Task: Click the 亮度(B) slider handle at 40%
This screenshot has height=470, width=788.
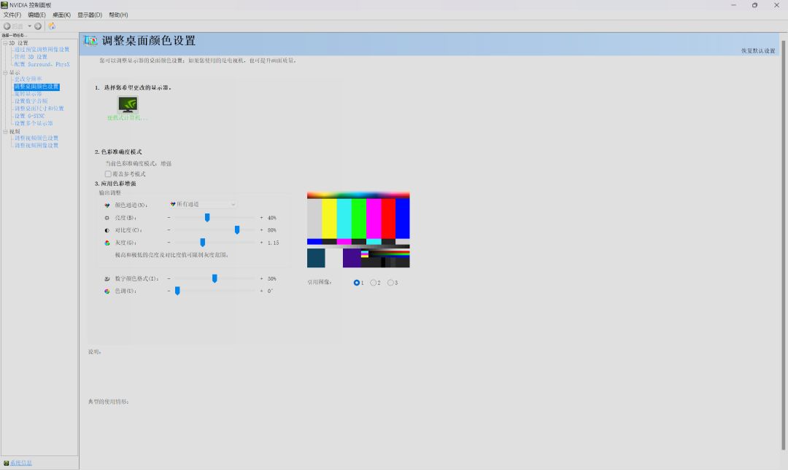Action: coord(207,217)
